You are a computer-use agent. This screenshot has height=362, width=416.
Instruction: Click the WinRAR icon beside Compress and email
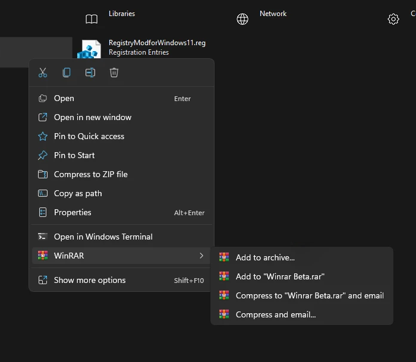click(224, 314)
